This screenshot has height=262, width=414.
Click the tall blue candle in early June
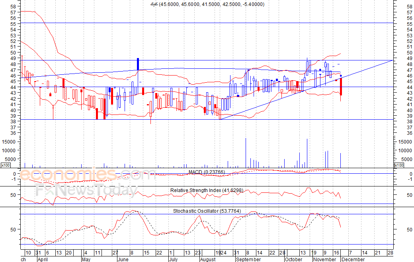pos(138,64)
